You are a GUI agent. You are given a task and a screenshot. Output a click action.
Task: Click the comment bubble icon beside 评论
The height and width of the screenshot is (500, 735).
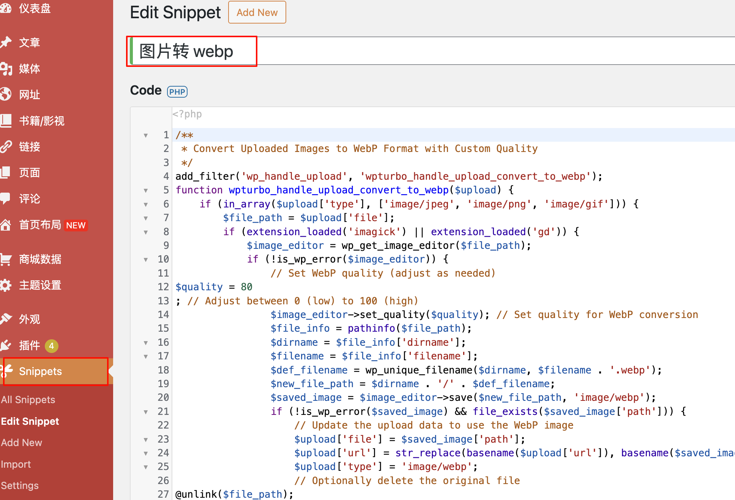pyautogui.click(x=5, y=198)
